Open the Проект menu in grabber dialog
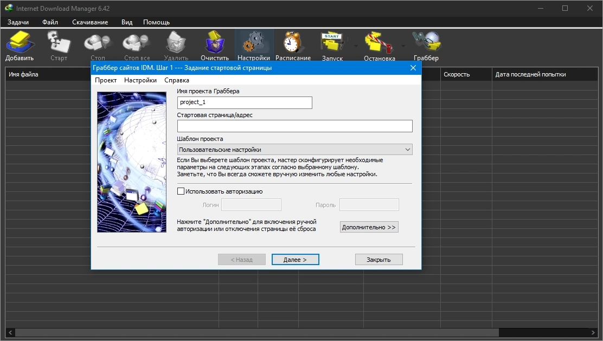 click(106, 80)
